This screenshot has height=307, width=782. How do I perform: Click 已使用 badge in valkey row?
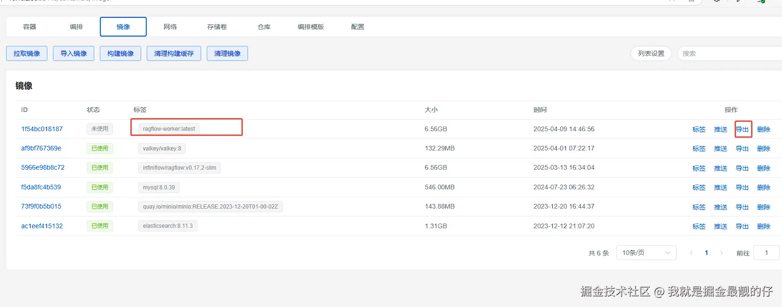(x=100, y=149)
